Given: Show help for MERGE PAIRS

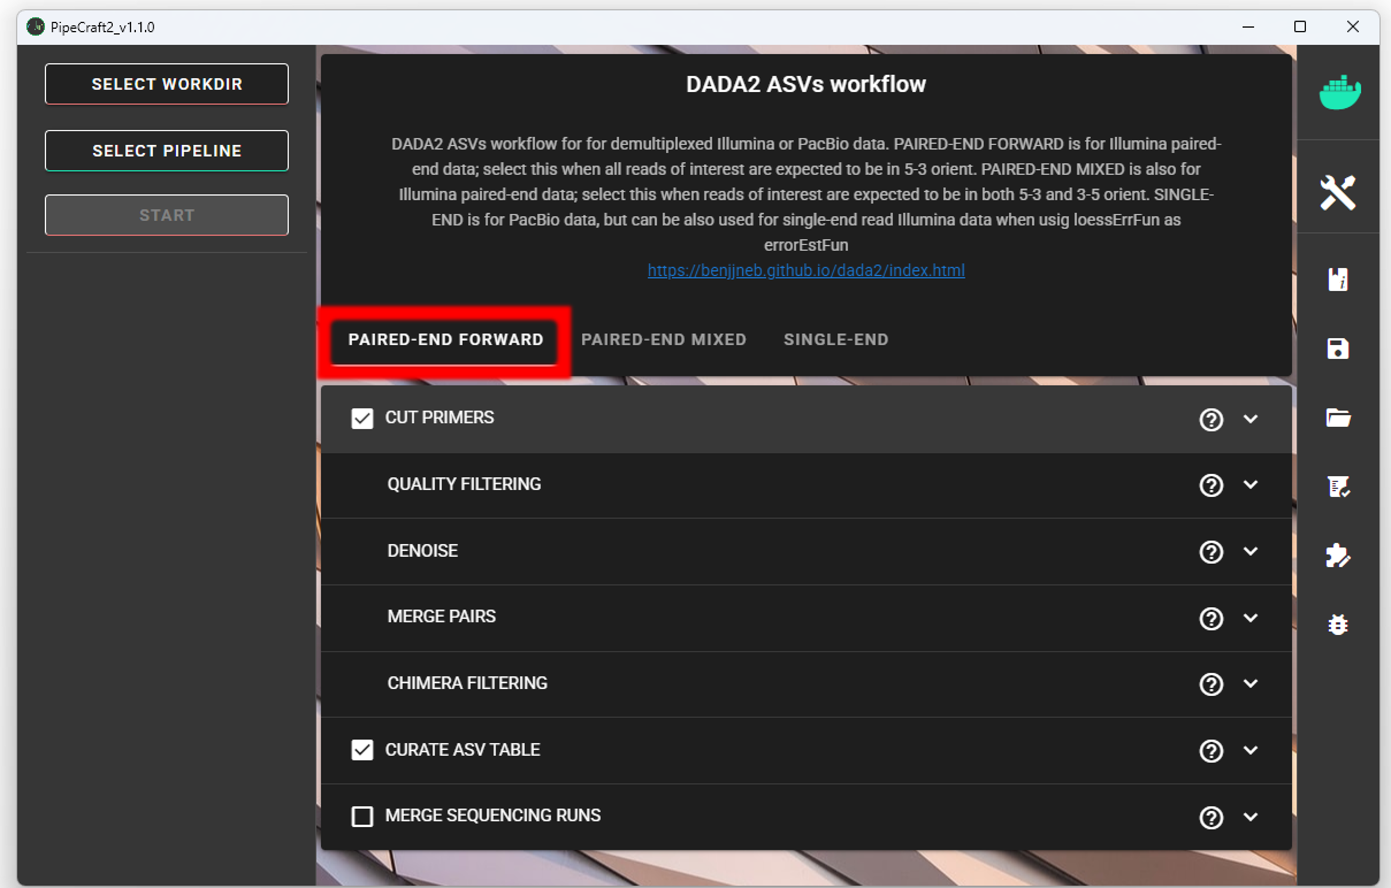Looking at the screenshot, I should coord(1211,618).
